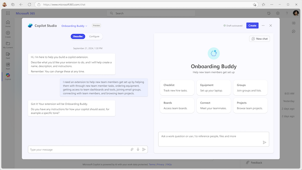Click the Microsoft 365 title link
Image resolution: width=302 pixels, height=170 pixels.
(x=25, y=13)
